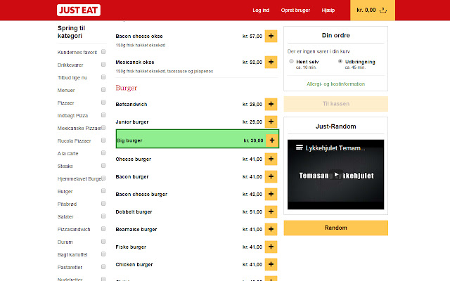Add Bacon cheese okse to the cart
The image size is (450, 281).
pyautogui.click(x=271, y=36)
